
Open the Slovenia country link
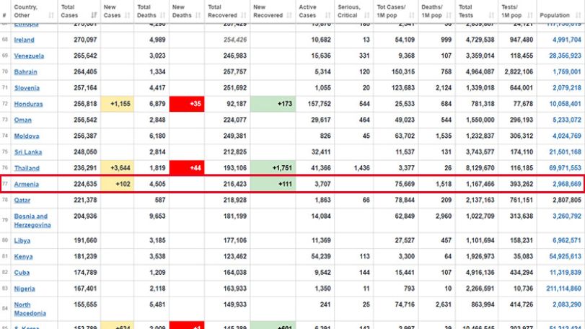[27, 88]
